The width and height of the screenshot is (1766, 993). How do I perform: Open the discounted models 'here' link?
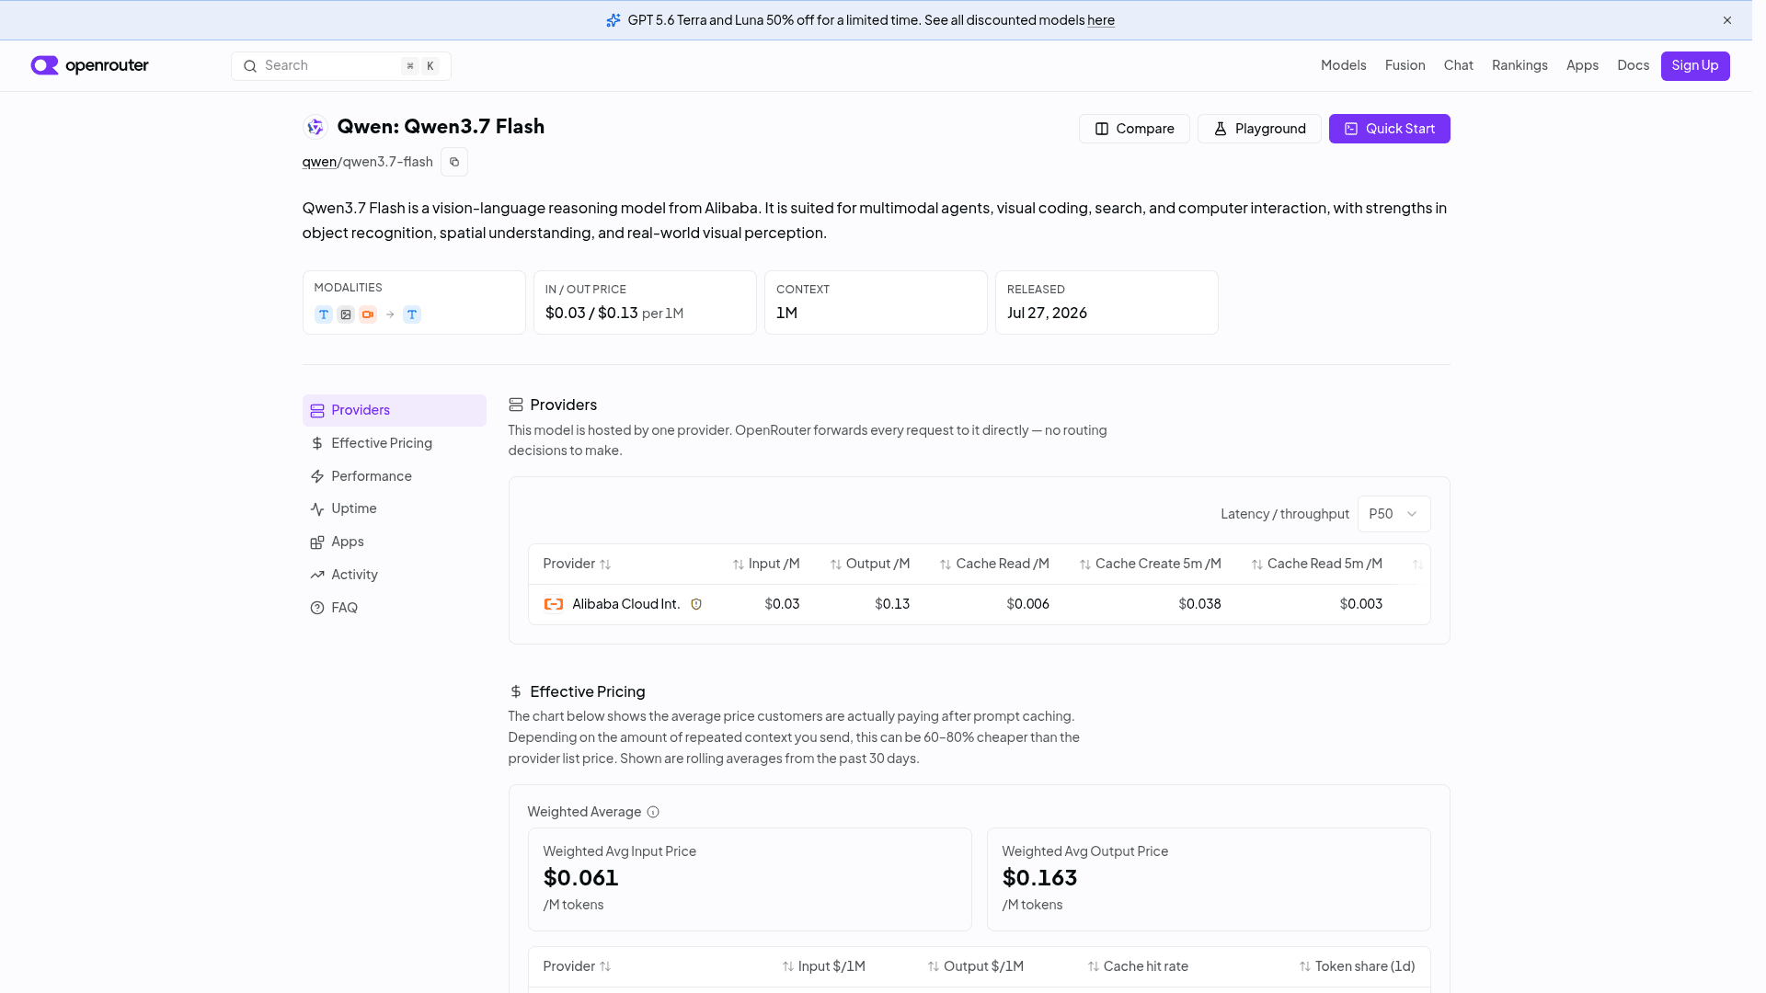[x=1101, y=20]
